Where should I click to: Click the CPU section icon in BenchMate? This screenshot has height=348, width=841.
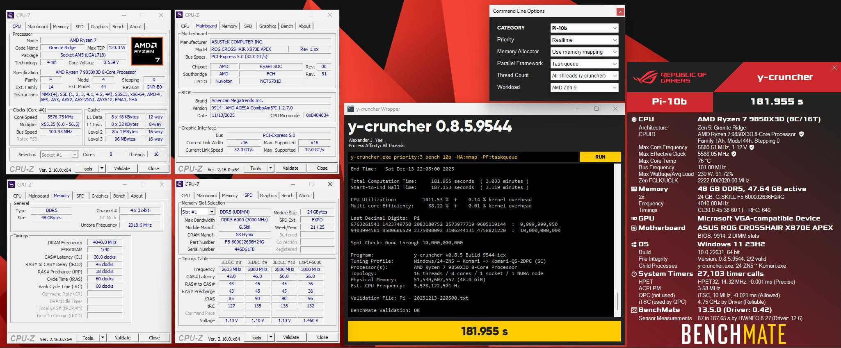click(634, 119)
